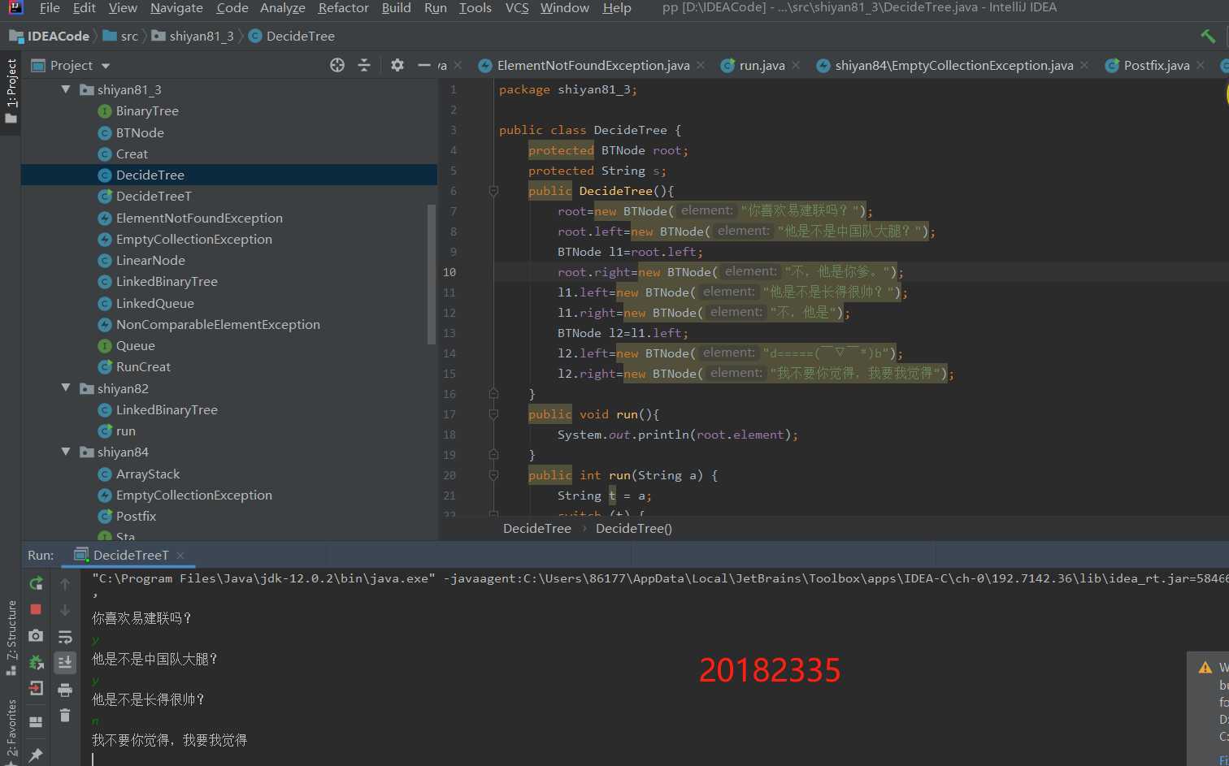Open the 1: Project tool window button
Viewport: 1229px width, 766px height.
click(x=11, y=90)
